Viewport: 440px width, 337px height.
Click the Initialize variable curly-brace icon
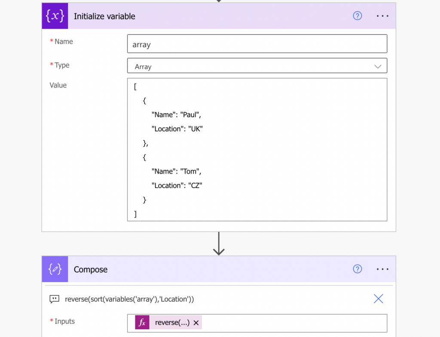tap(55, 16)
